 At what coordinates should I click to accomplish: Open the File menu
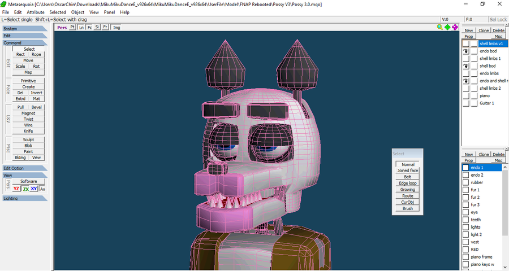point(6,12)
